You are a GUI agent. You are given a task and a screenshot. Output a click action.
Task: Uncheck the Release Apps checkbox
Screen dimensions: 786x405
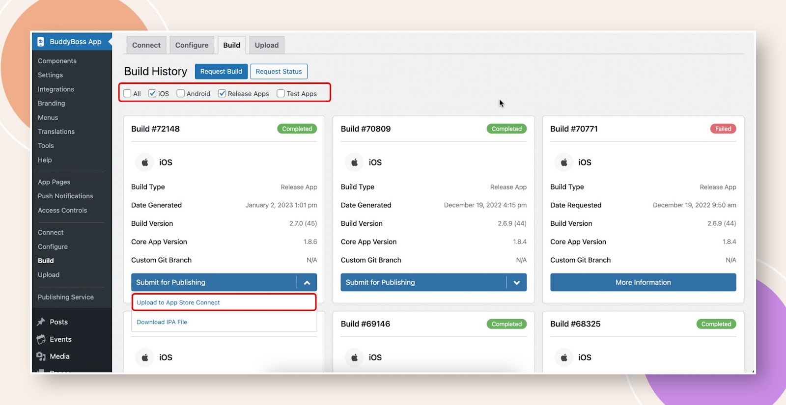[222, 93]
